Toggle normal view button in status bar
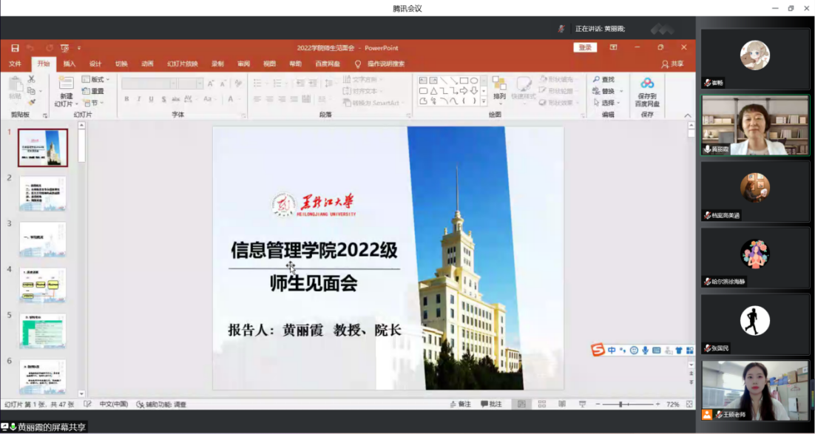The image size is (815, 434). click(521, 404)
